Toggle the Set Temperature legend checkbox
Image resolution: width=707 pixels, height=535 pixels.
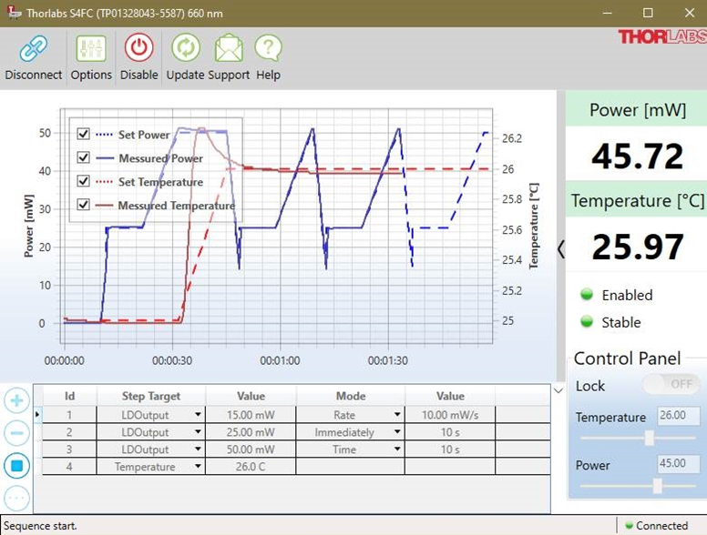[83, 181]
